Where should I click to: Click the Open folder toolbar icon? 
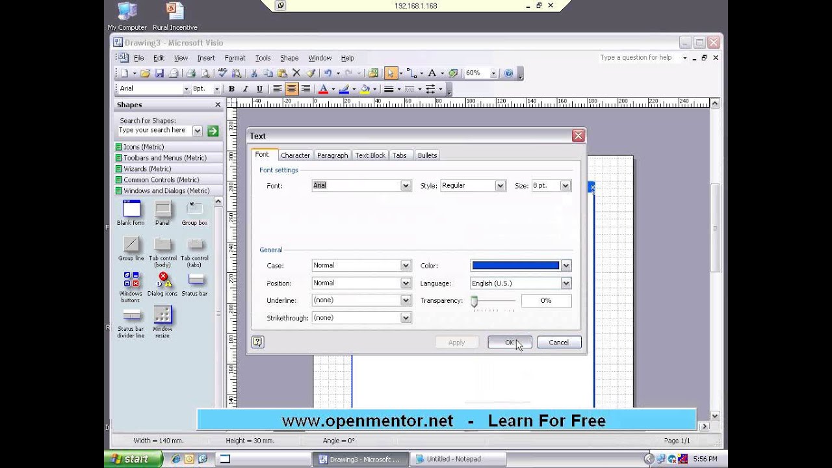coord(146,73)
